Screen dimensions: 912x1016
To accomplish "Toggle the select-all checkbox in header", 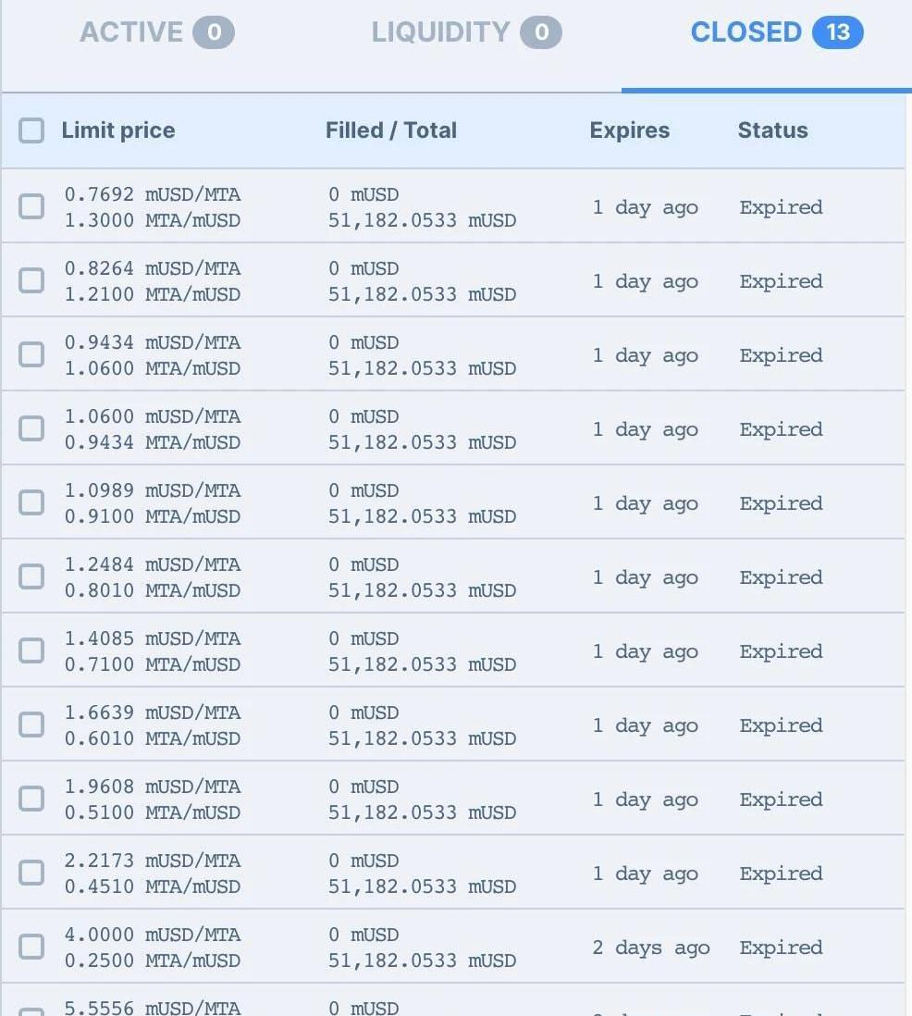I will pos(31,130).
